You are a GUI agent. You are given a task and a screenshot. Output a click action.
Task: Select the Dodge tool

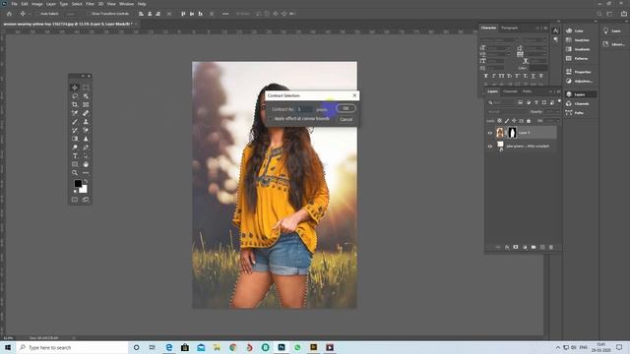point(75,147)
